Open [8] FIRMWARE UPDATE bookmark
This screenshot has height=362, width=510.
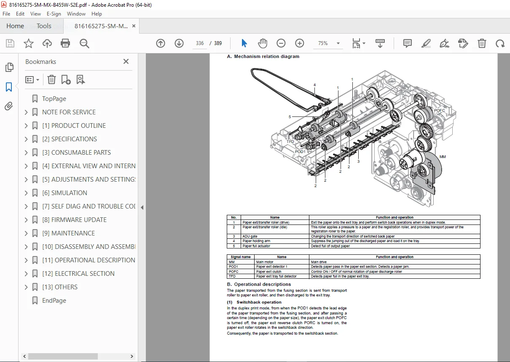tap(74, 220)
